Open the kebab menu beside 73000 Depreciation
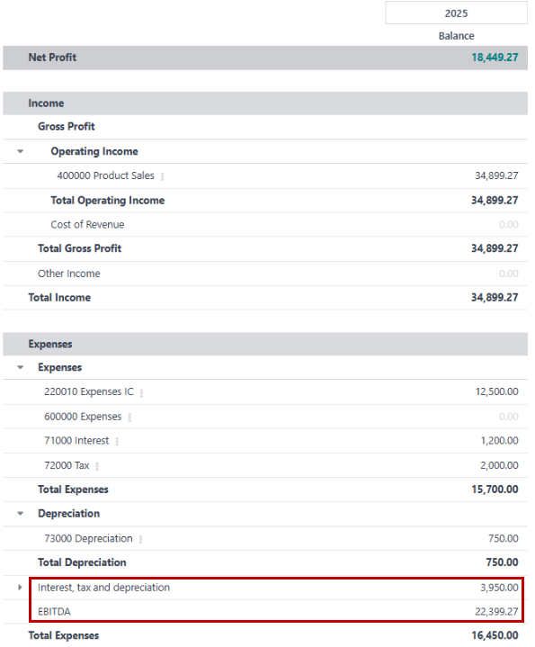Screen dimensions: 535x647 point(140,539)
